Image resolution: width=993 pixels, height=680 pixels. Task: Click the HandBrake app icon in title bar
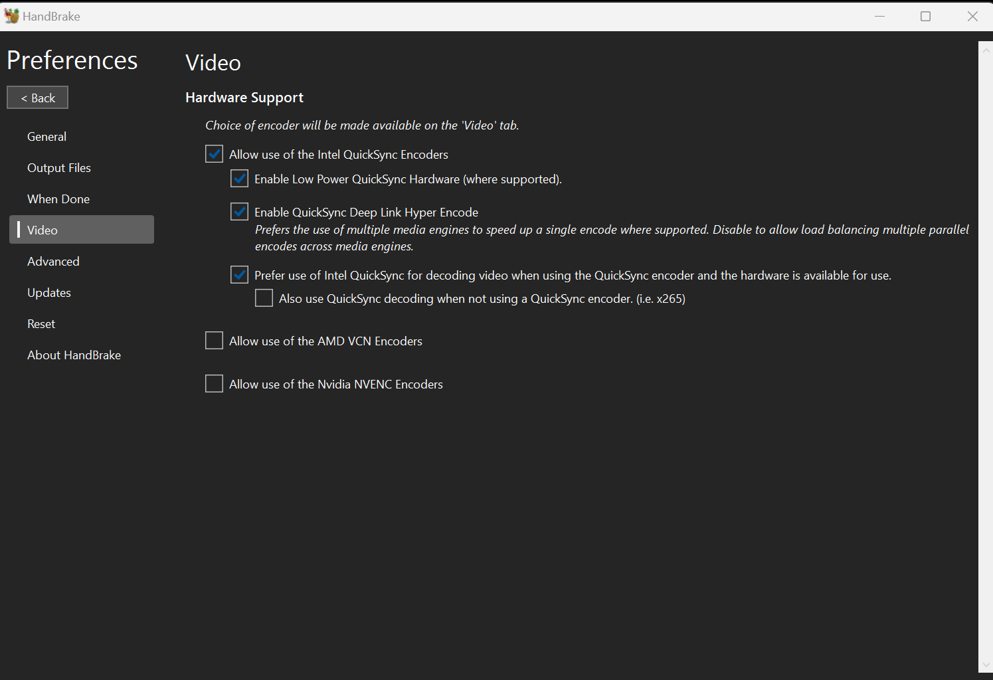[11, 16]
